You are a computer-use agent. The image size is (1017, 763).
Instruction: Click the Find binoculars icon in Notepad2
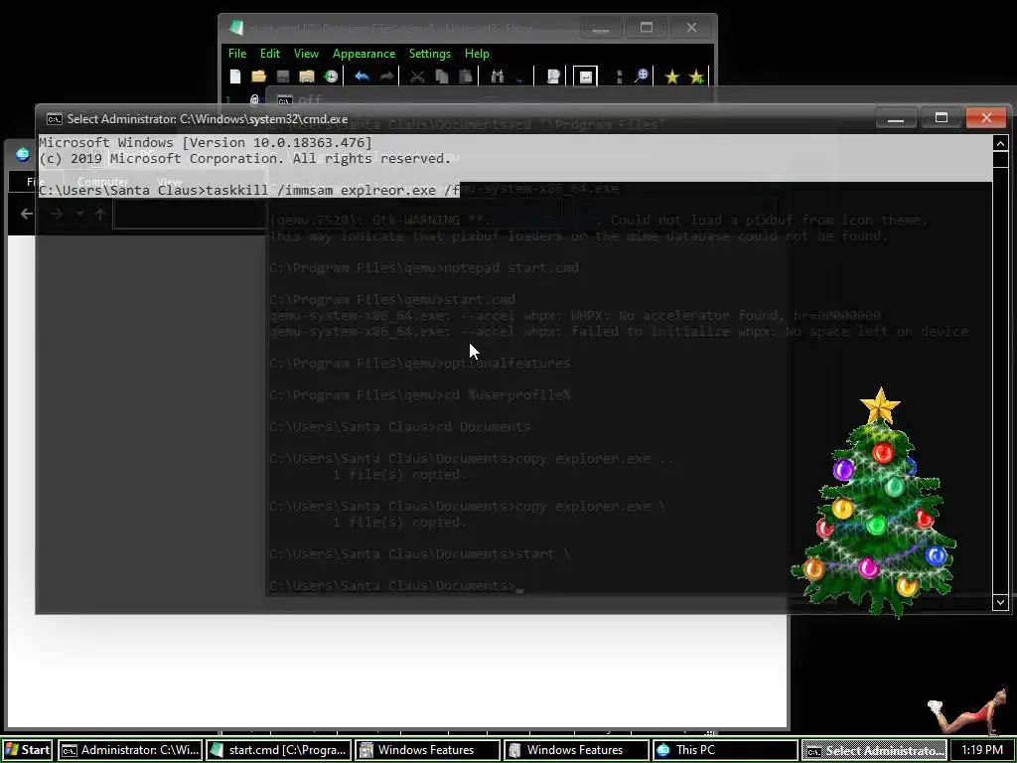coord(497,76)
